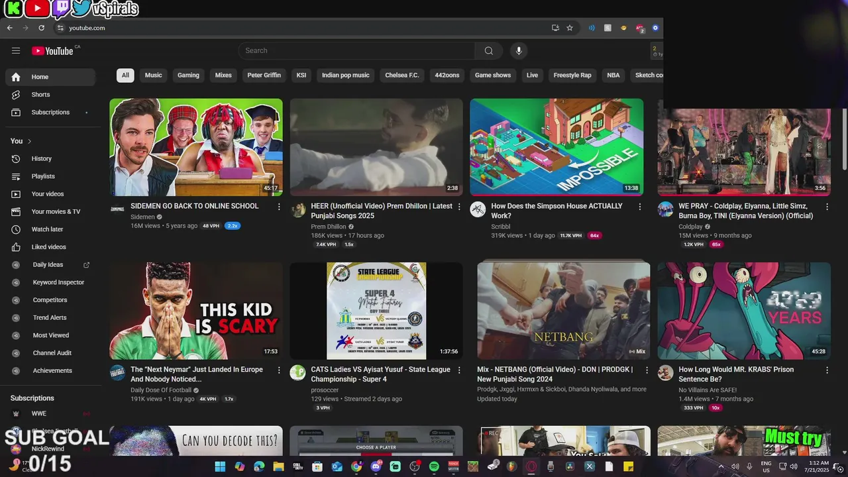Go back with the browser back arrow
This screenshot has height=477, width=848.
point(10,28)
